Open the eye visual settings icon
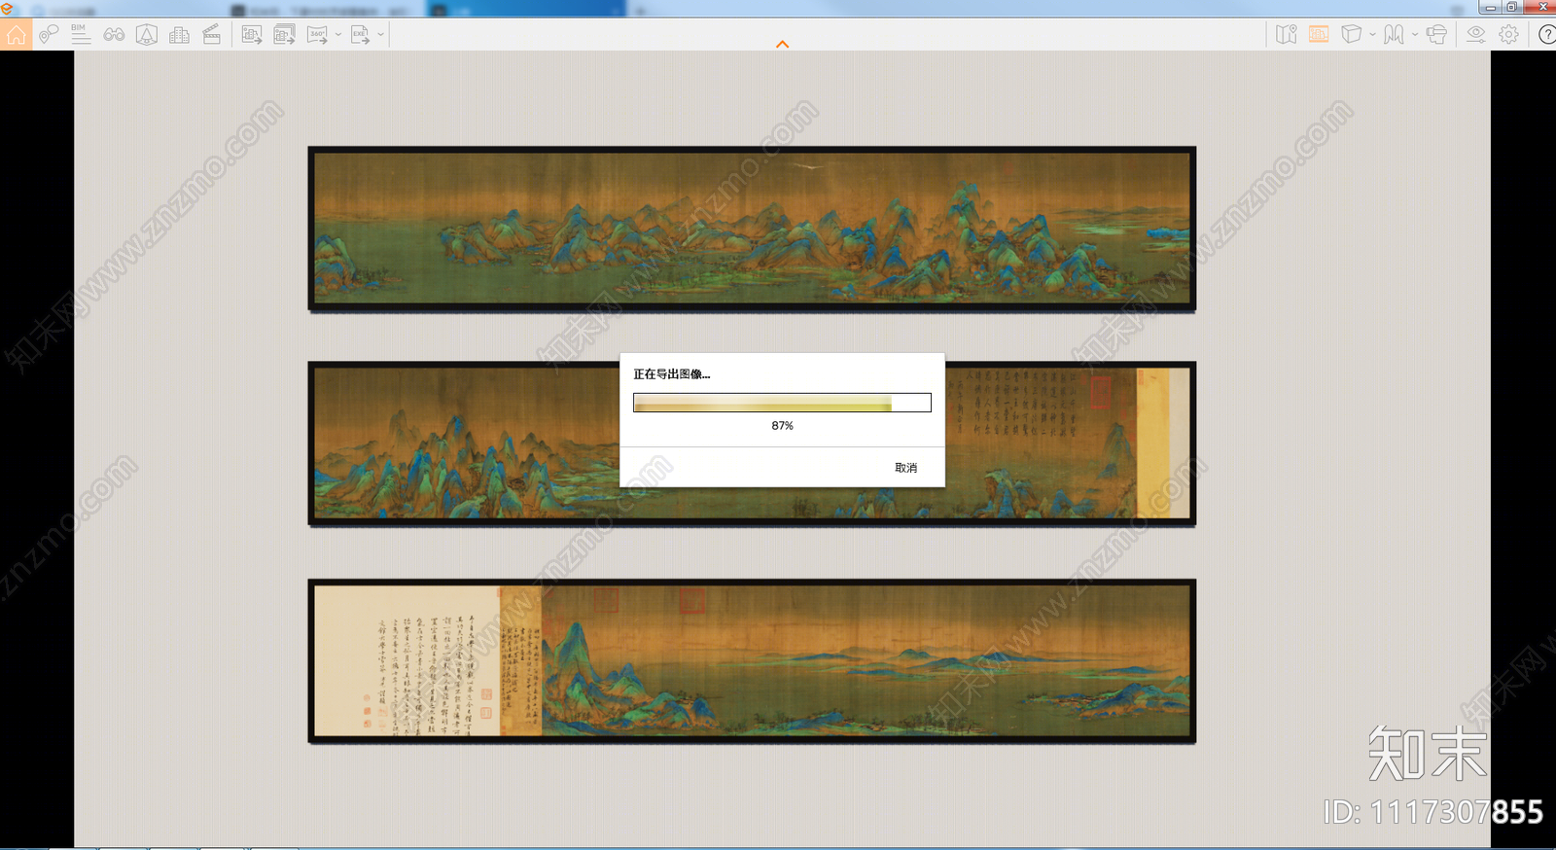1556x850 pixels. (1475, 35)
